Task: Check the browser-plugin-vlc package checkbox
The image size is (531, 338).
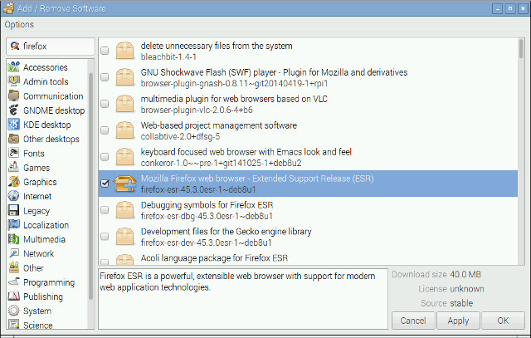Action: tap(105, 104)
